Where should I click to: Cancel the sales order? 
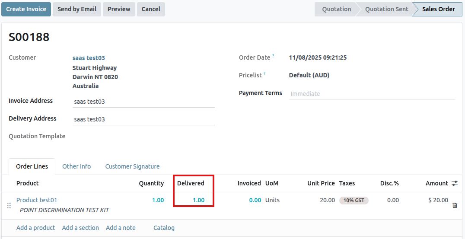(x=151, y=9)
